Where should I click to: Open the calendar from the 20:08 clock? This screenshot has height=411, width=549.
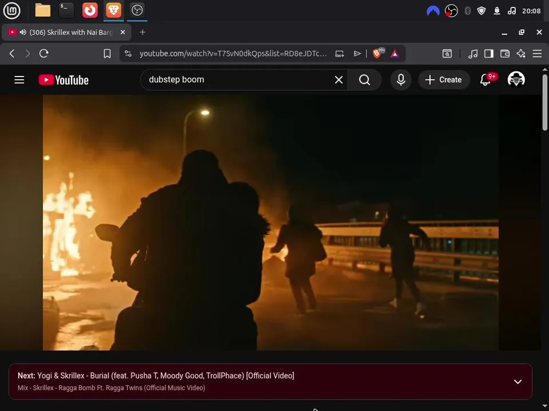pyautogui.click(x=531, y=11)
